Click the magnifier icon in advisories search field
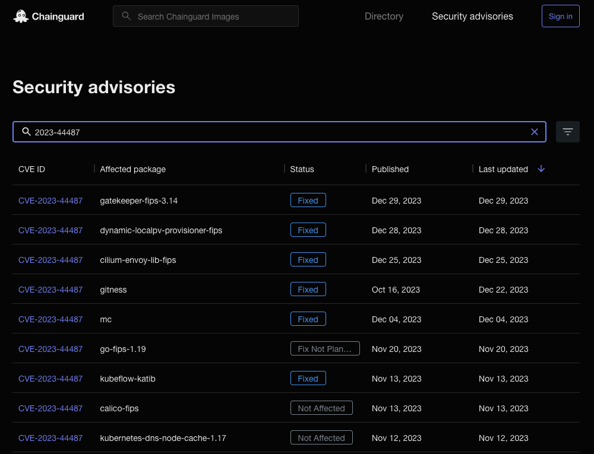Viewport: 594px width, 454px height. (27, 131)
